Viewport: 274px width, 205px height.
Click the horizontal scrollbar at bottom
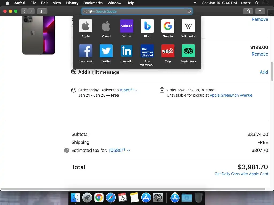click(133, 189)
